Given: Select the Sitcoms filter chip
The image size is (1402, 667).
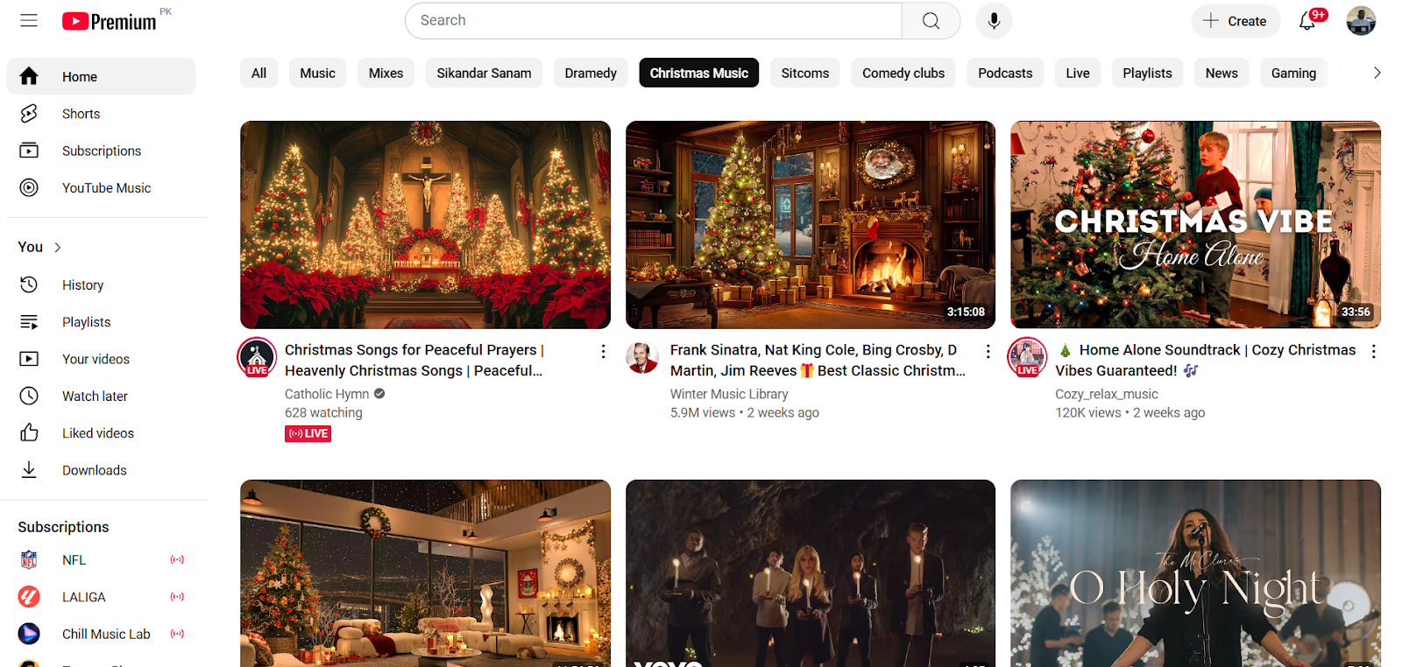Looking at the screenshot, I should (804, 73).
